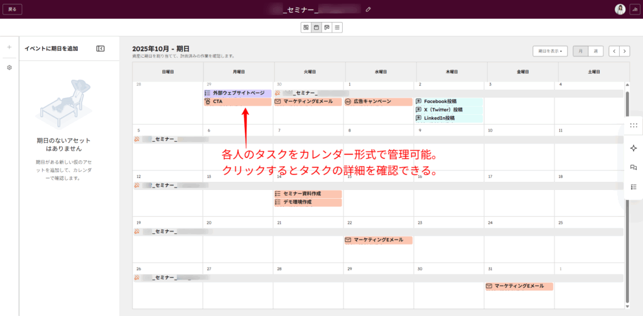The width and height of the screenshot is (643, 316).
Task: Open the settings gear in left sidebar
Action: point(9,67)
